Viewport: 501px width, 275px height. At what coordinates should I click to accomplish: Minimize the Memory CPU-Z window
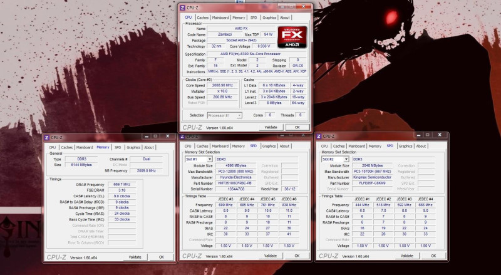[x=147, y=136]
